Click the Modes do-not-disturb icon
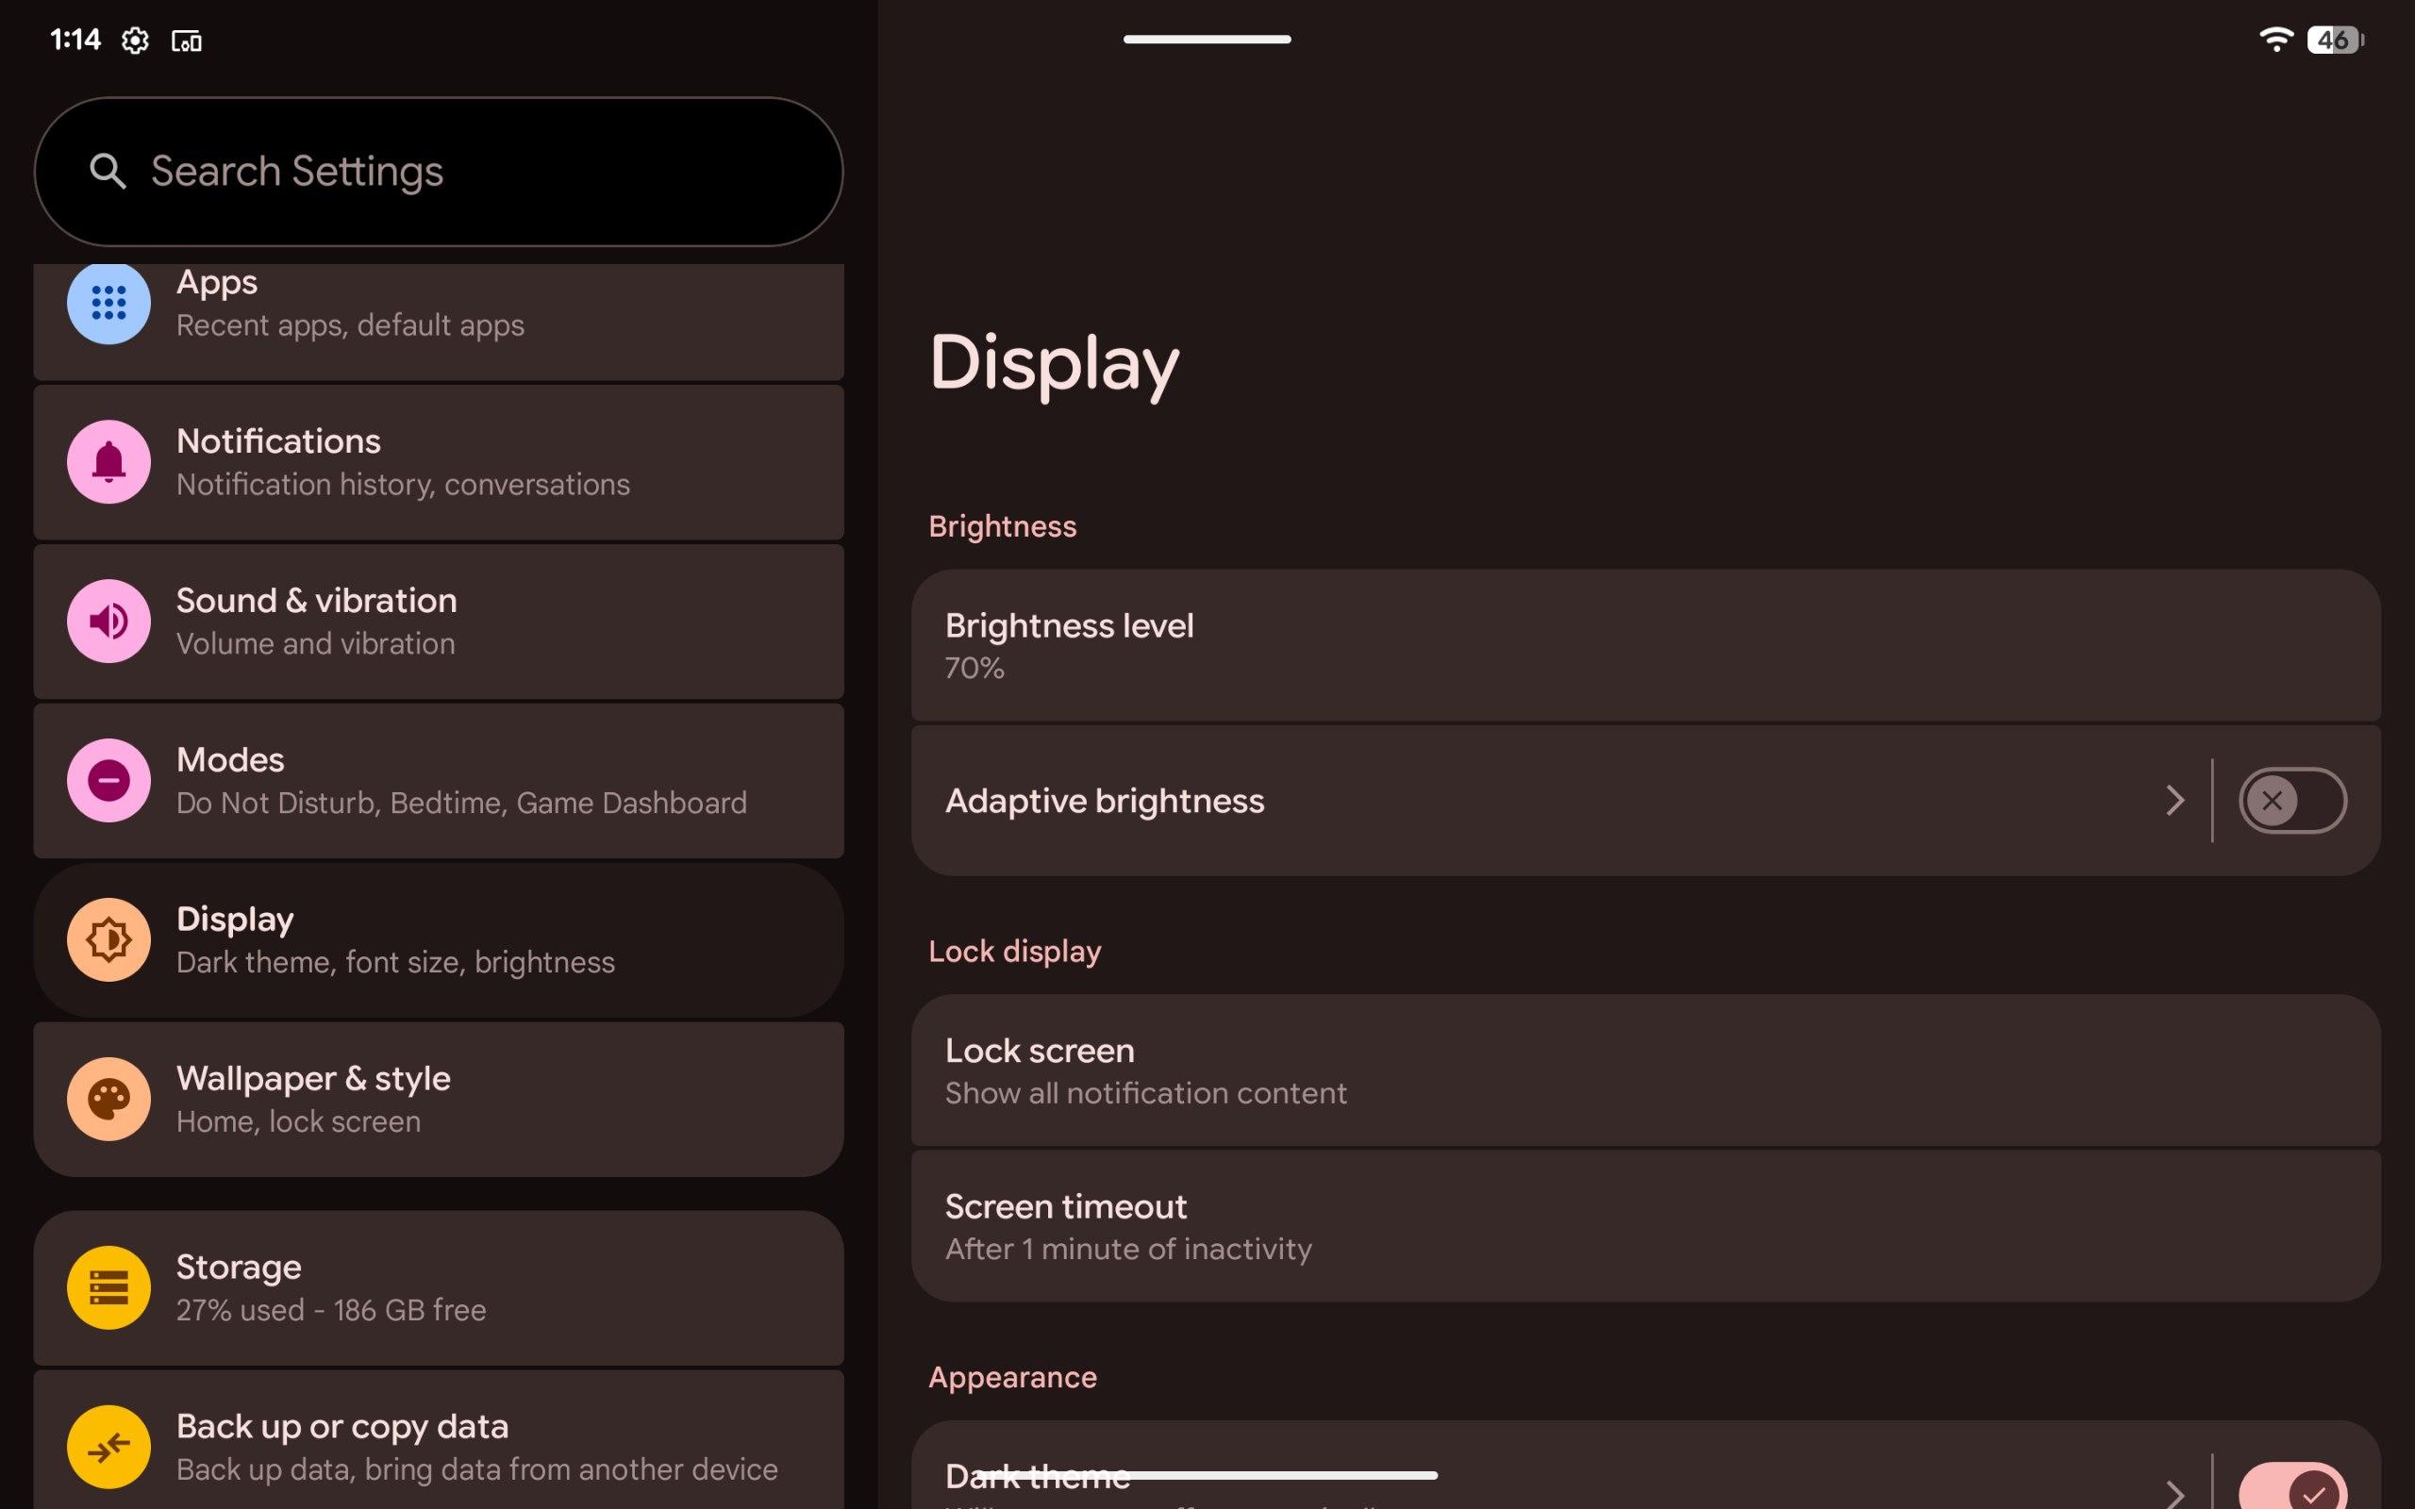The image size is (2415, 1509). 108,781
